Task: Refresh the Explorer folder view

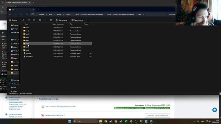Action: point(27,14)
